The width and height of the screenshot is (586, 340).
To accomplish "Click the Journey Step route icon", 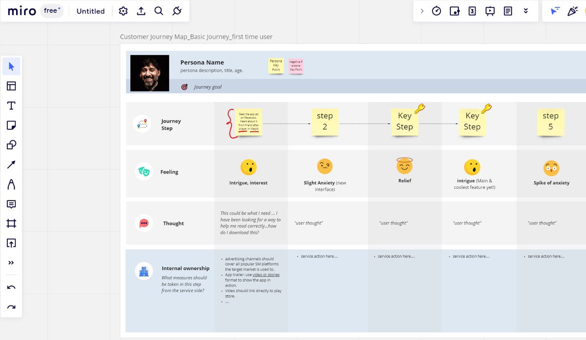I will [142, 124].
